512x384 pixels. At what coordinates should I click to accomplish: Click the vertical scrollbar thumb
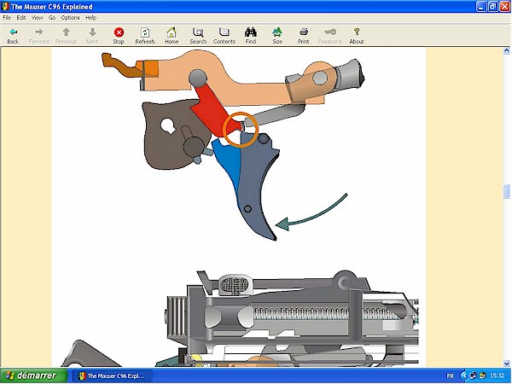(506, 191)
